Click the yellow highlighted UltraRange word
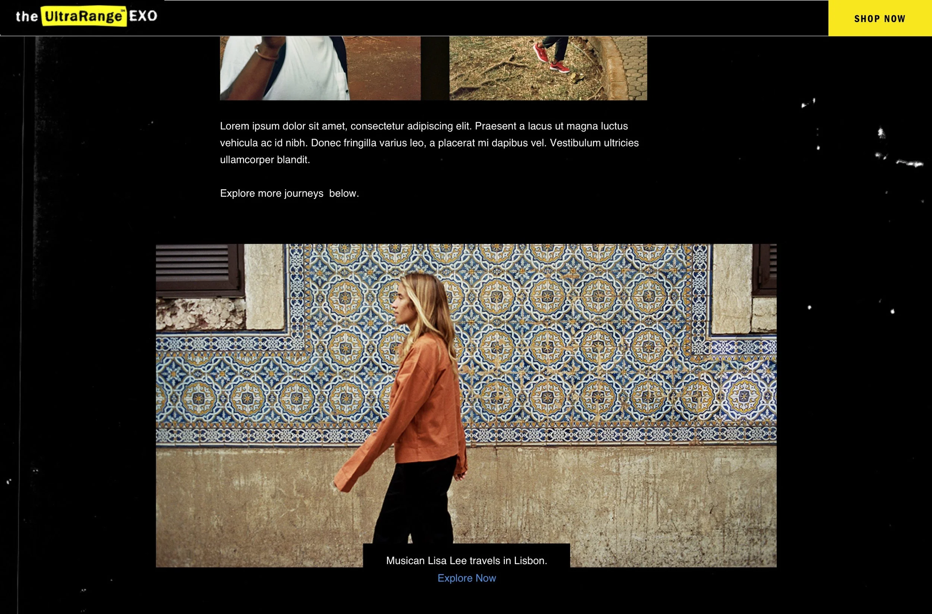 (x=84, y=16)
